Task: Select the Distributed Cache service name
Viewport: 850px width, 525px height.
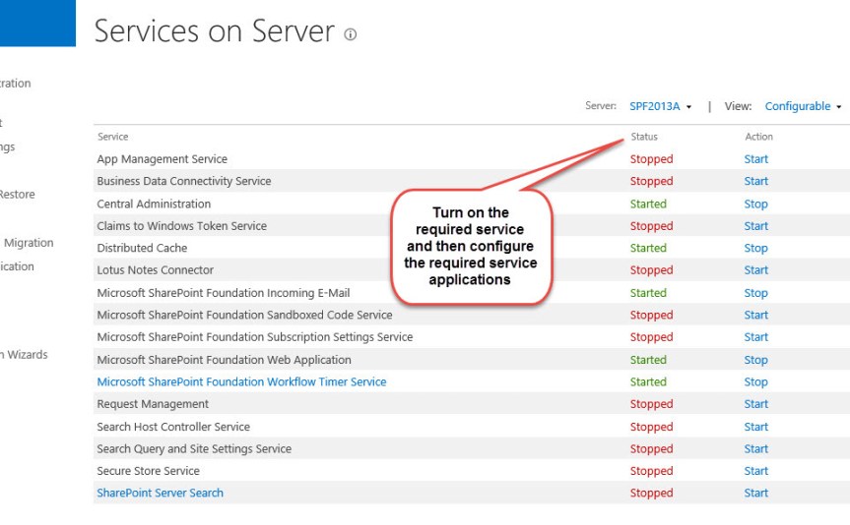Action: tap(142, 249)
